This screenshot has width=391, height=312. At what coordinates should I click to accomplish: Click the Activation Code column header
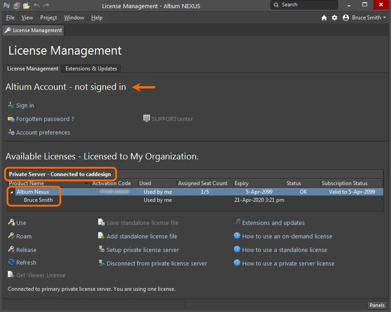pos(112,183)
